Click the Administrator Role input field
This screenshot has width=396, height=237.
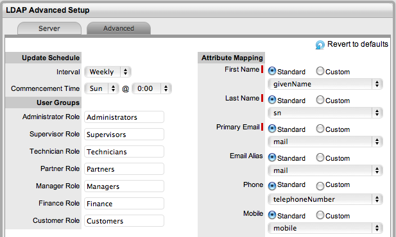point(124,117)
